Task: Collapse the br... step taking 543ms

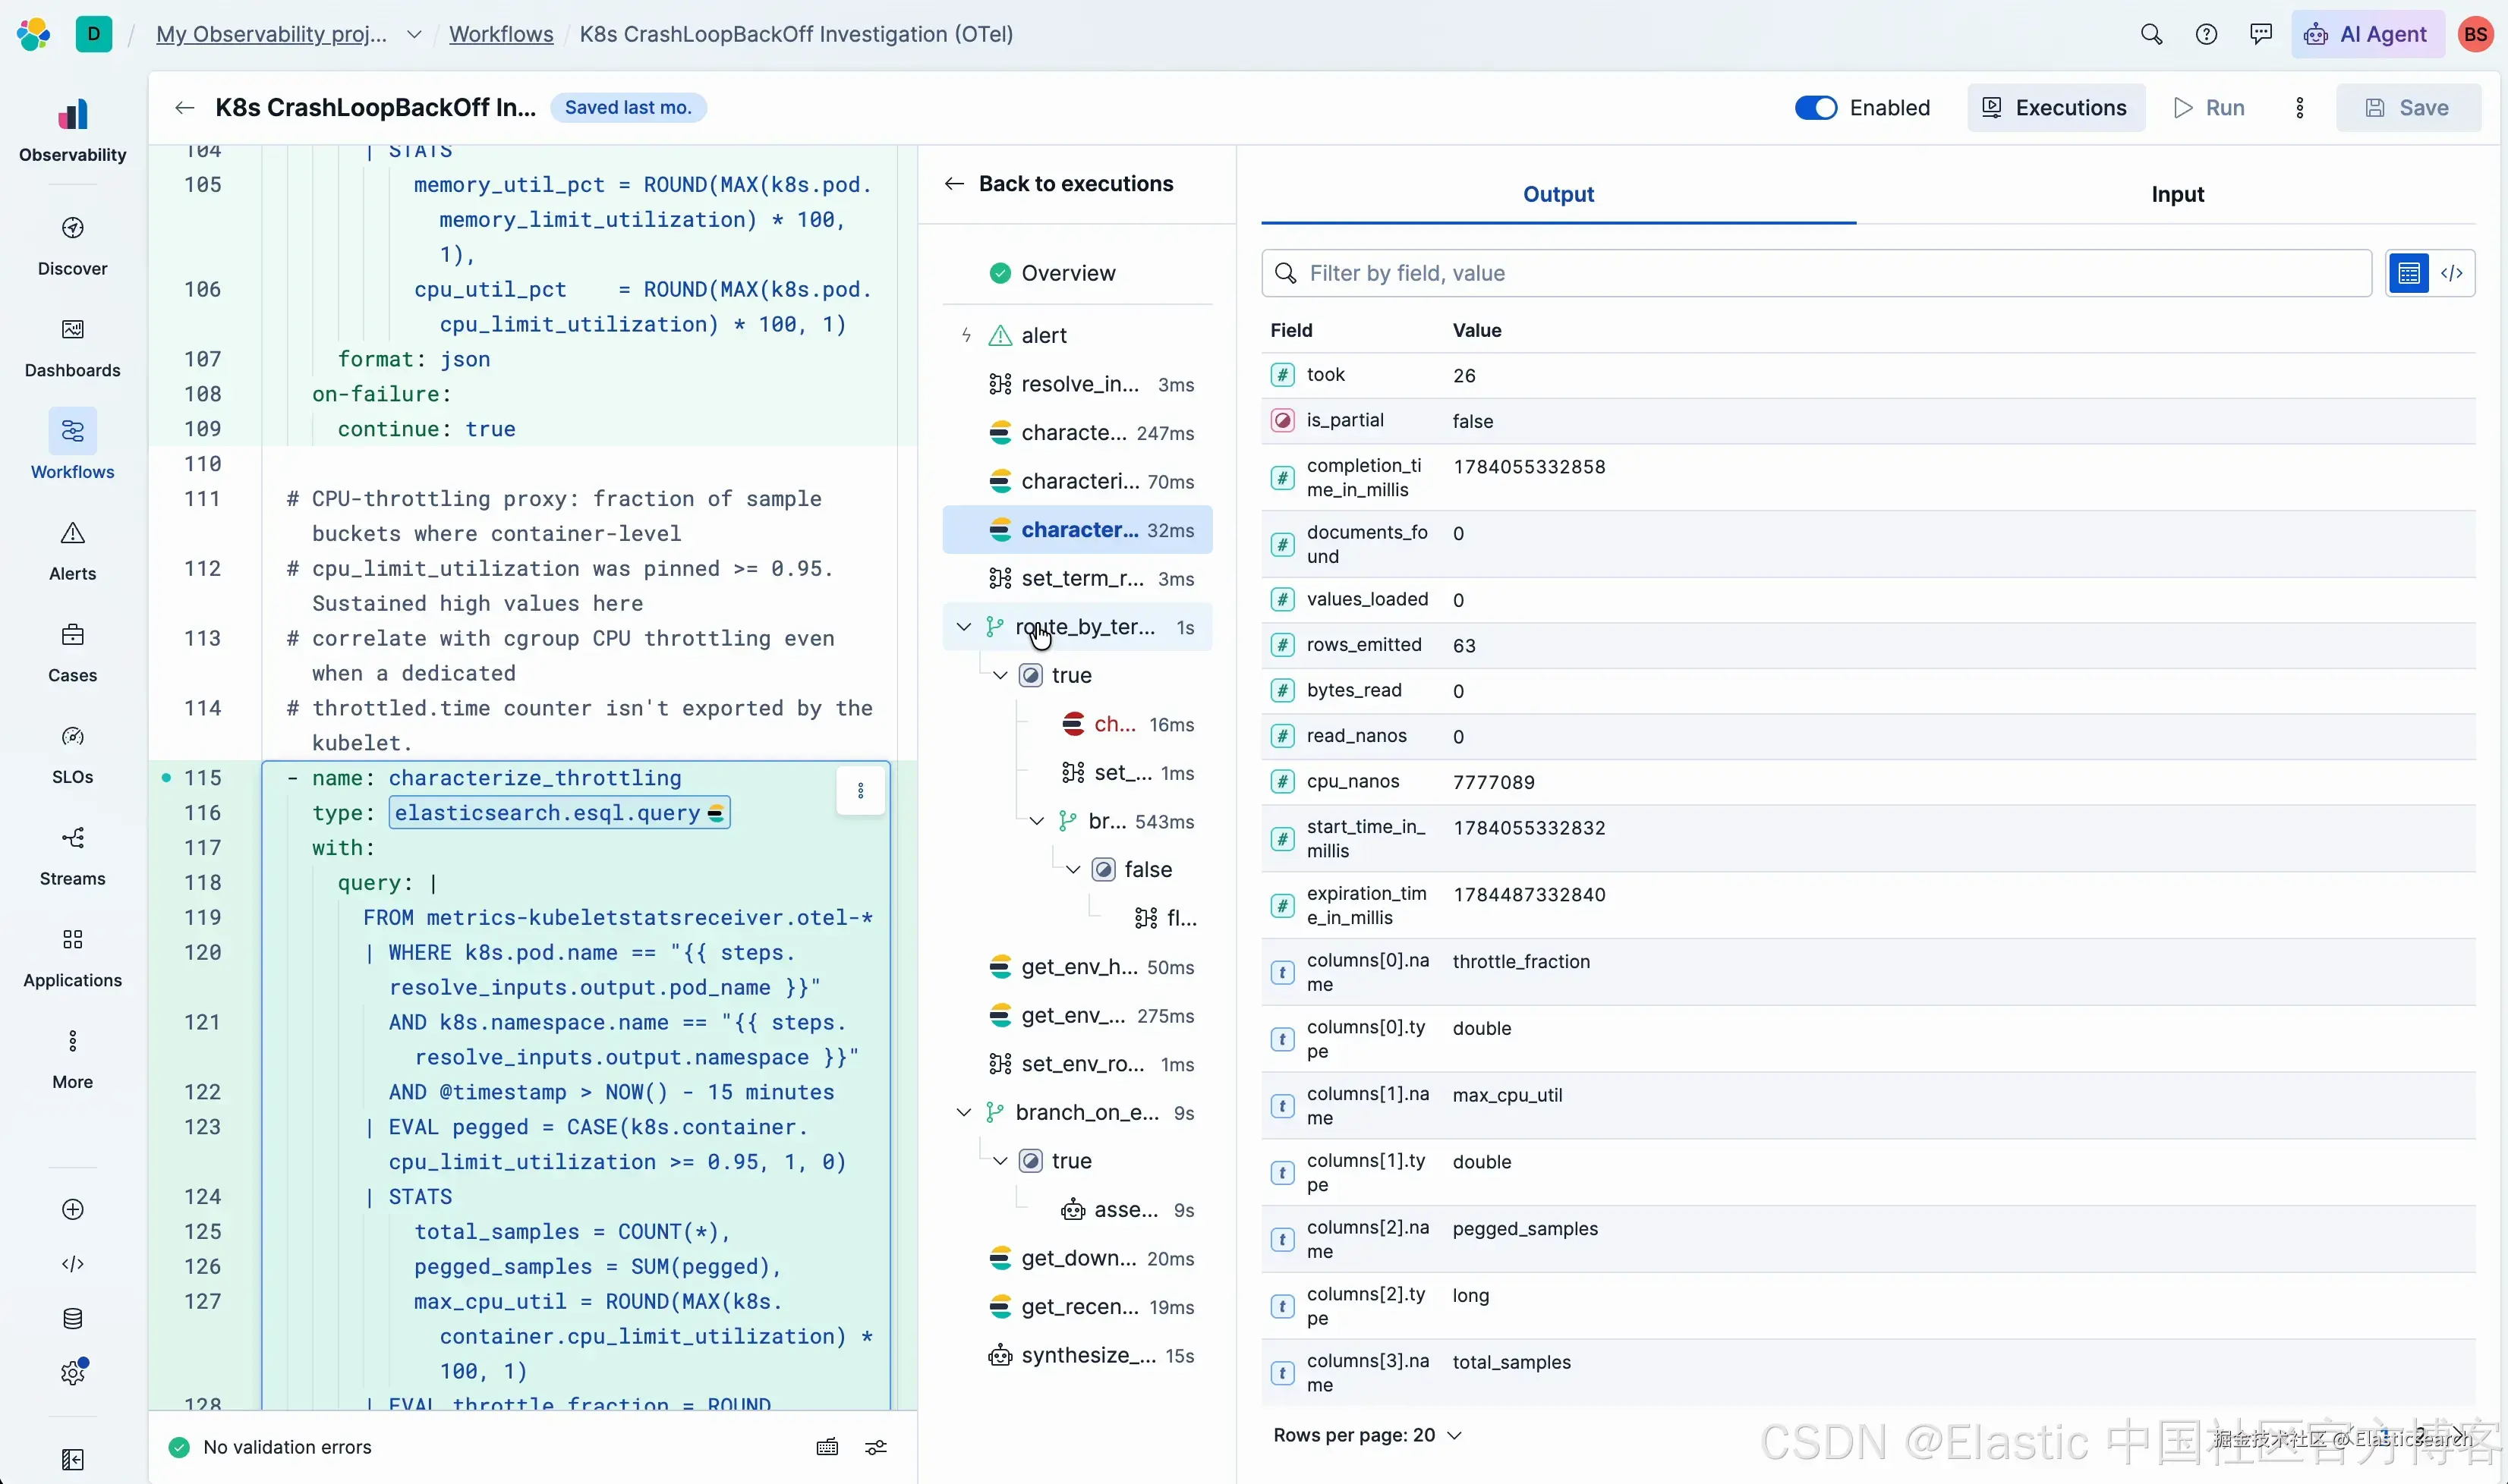Action: pyautogui.click(x=1036, y=821)
